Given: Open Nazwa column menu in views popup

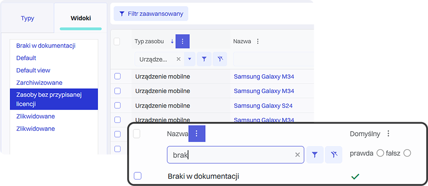Looking at the screenshot, I should pos(197,134).
